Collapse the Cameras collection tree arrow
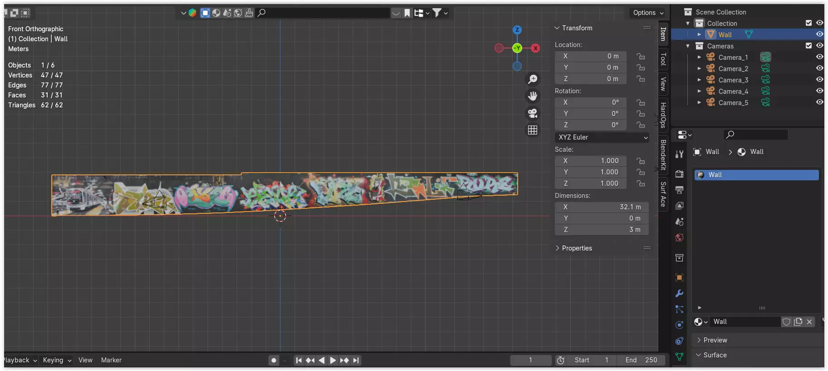 coord(688,46)
